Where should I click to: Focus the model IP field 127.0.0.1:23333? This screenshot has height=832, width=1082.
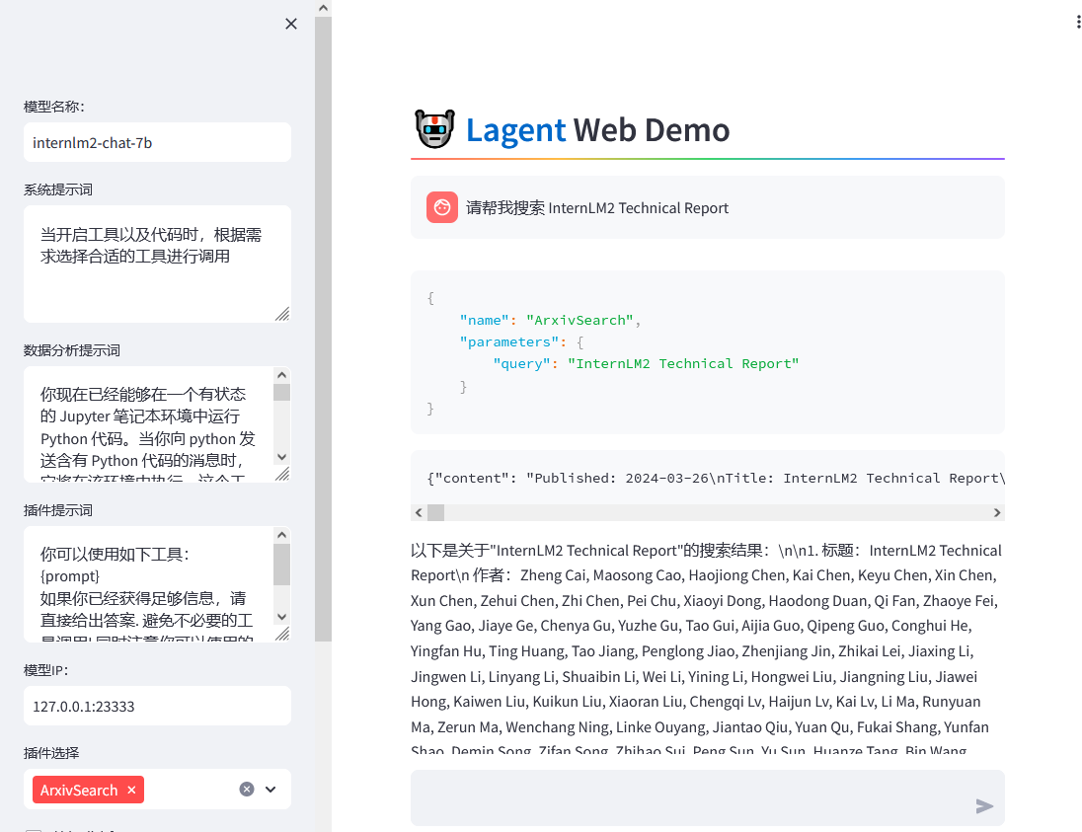[x=157, y=706]
